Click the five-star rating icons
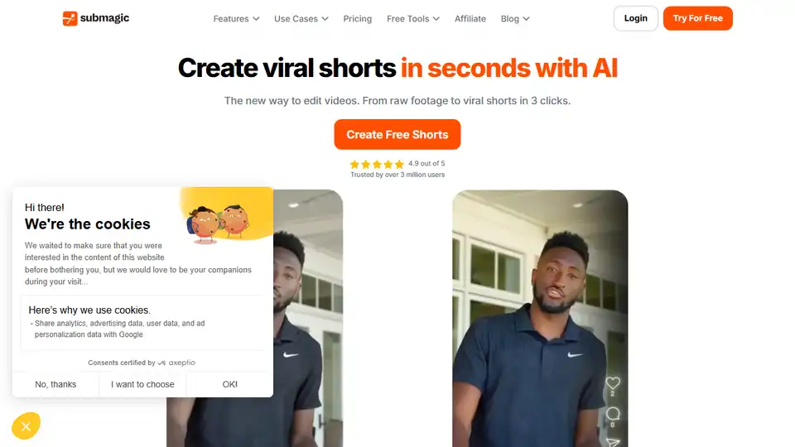795x447 pixels. (377, 164)
